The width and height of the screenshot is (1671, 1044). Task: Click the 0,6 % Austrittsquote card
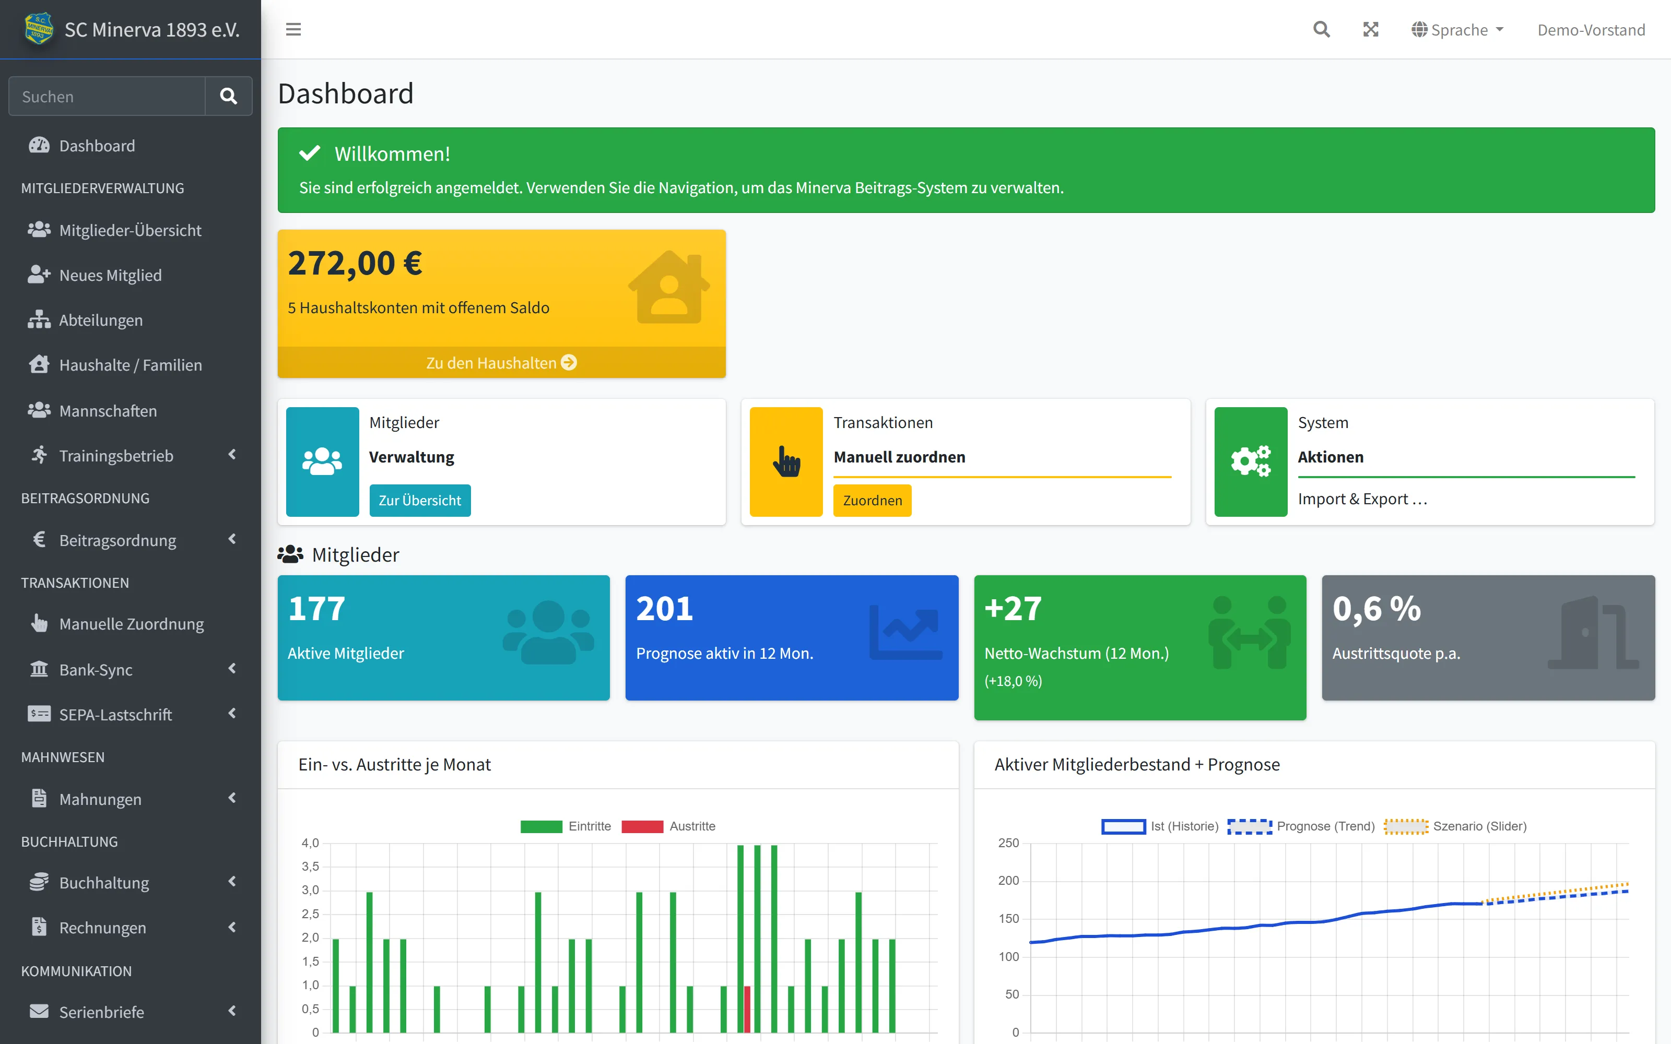[x=1488, y=637]
